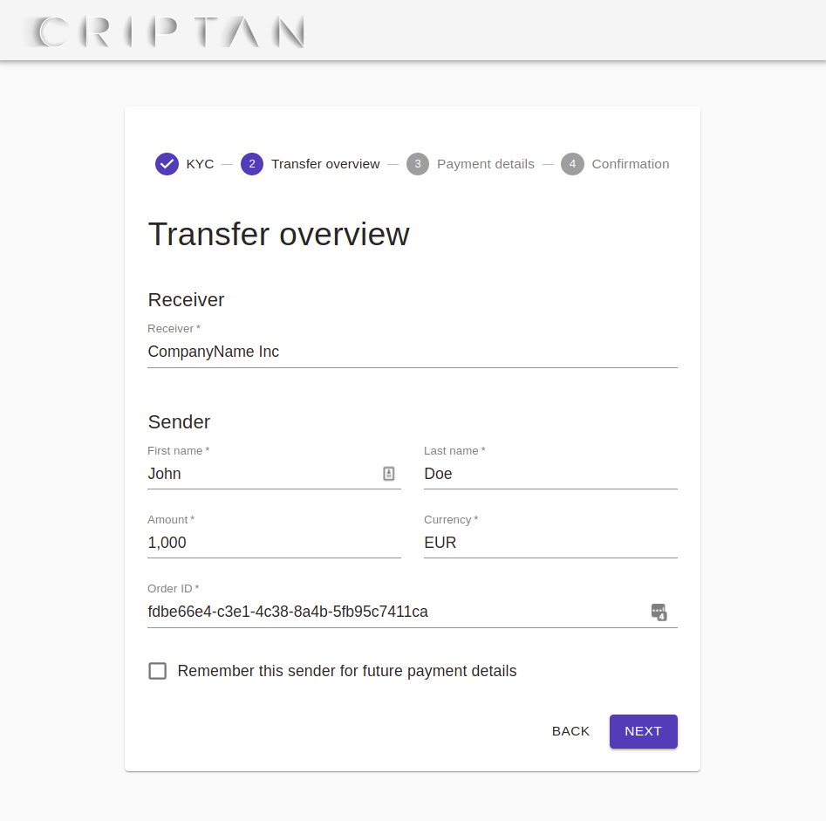
Task: Click the NEXT button
Action: click(x=643, y=731)
